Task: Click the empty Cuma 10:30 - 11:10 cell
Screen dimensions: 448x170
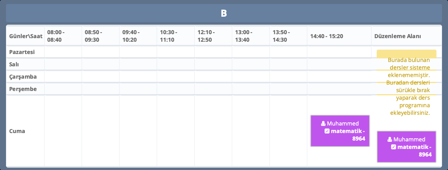Action: (x=176, y=131)
